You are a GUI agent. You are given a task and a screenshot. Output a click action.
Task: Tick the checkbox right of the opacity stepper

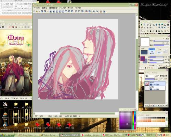click(x=162, y=79)
